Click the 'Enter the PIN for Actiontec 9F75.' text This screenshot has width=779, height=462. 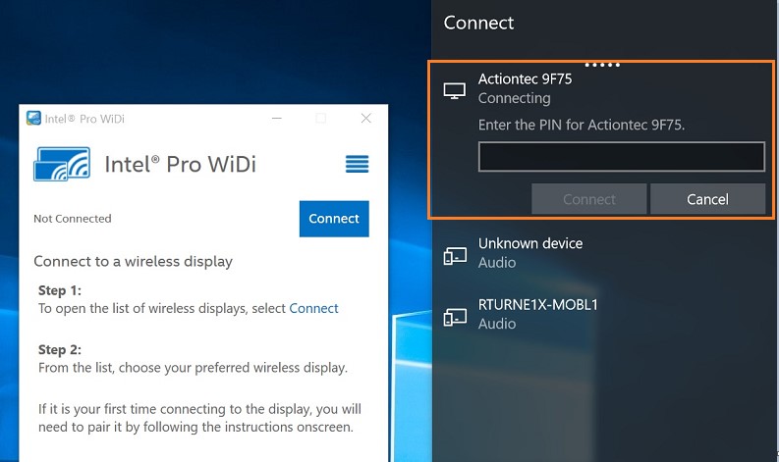click(582, 125)
